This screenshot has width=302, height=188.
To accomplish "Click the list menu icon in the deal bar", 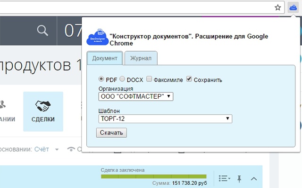I will (225, 179).
